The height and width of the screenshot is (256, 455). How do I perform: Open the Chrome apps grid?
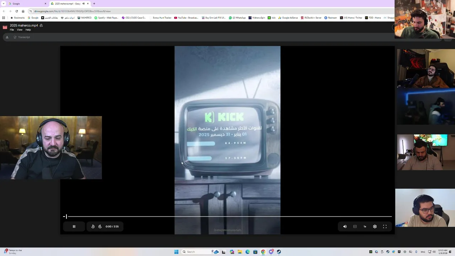tap(4, 18)
